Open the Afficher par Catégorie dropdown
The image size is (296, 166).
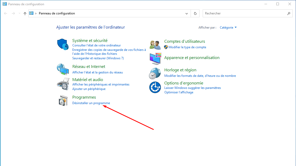[228, 28]
